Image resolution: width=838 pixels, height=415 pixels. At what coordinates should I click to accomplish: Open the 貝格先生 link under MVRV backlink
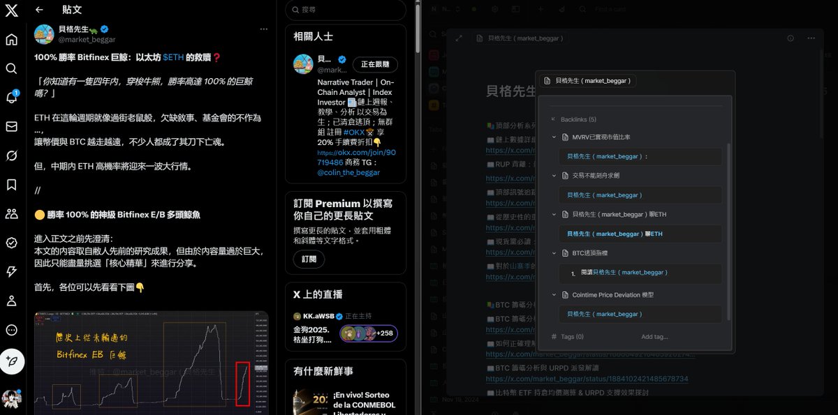tap(605, 156)
